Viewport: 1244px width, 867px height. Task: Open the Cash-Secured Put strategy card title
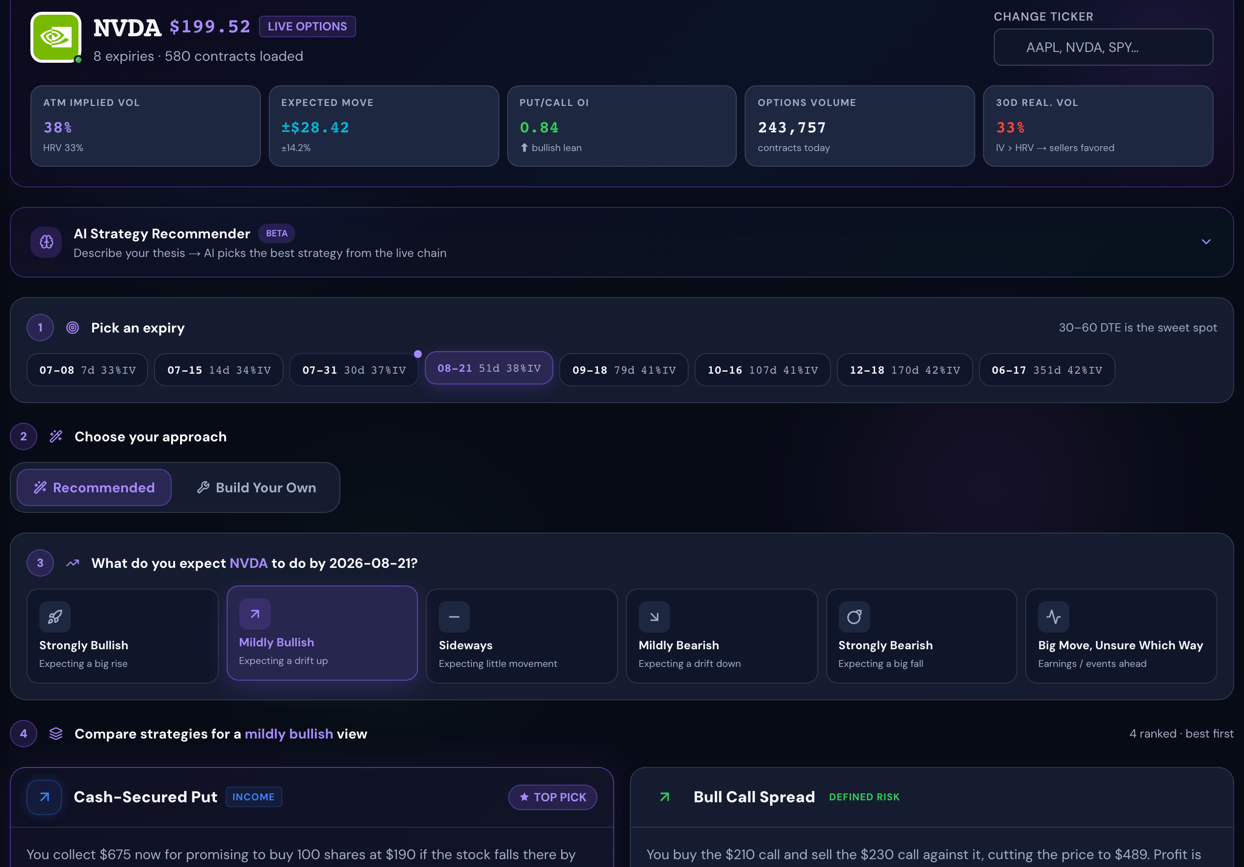[145, 797]
